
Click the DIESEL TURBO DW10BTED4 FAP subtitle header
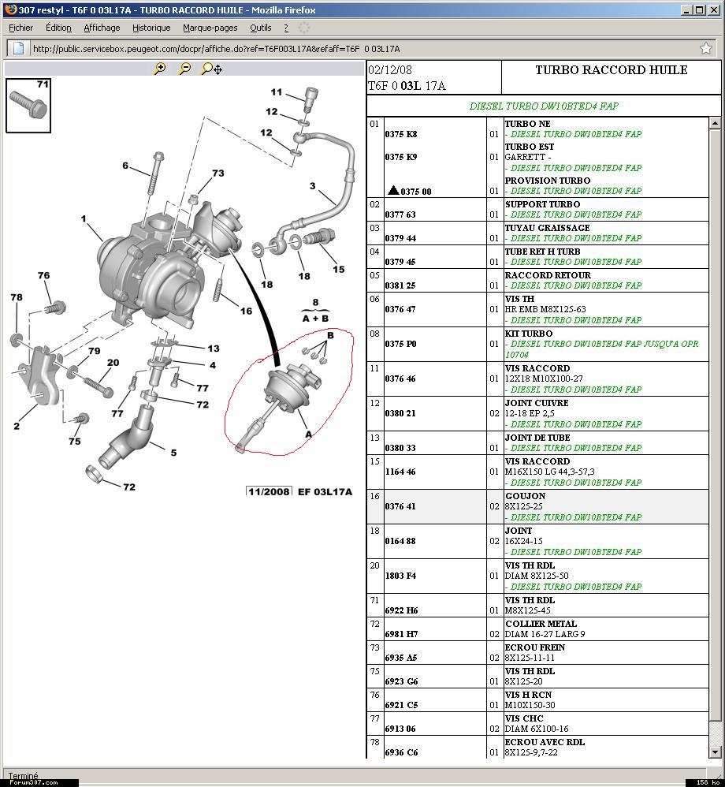point(544,106)
